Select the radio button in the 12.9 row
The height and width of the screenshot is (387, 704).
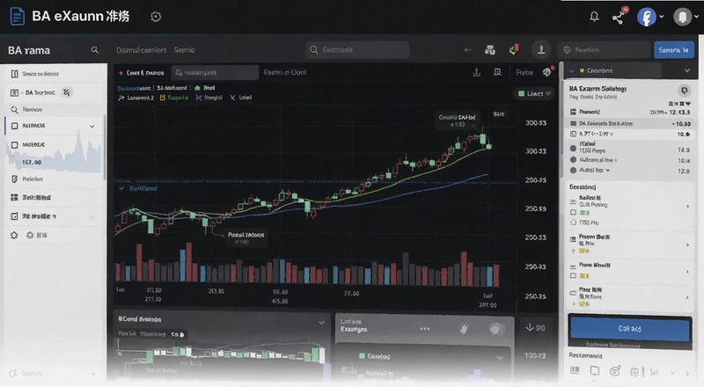(x=574, y=148)
